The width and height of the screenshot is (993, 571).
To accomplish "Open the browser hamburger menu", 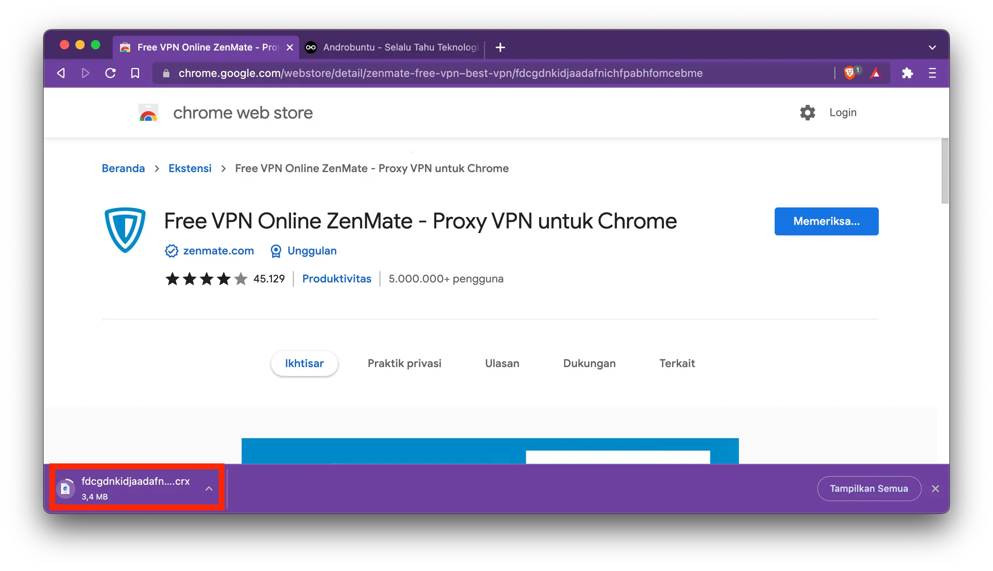I will pyautogui.click(x=932, y=73).
